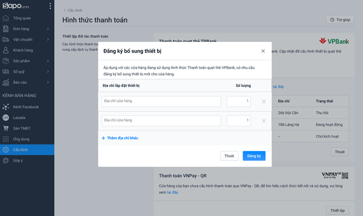
Task: Open Sàn TMĐT shopping cart icon
Action: (x=6, y=128)
